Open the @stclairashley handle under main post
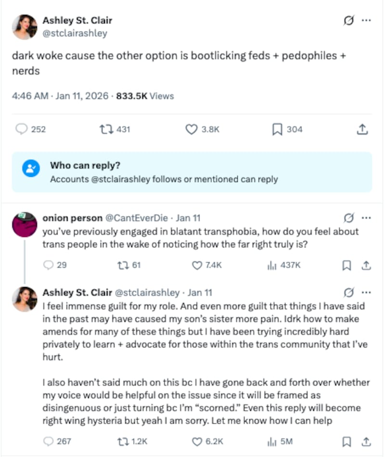The image size is (385, 457). click(75, 33)
